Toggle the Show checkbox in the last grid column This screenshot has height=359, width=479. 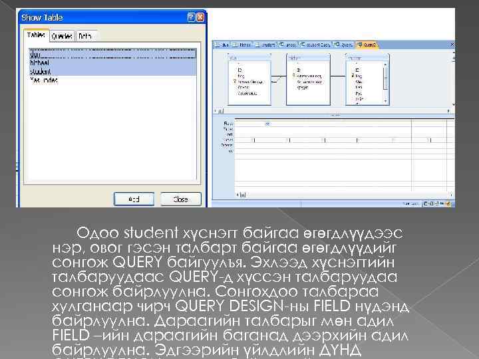(x=429, y=140)
